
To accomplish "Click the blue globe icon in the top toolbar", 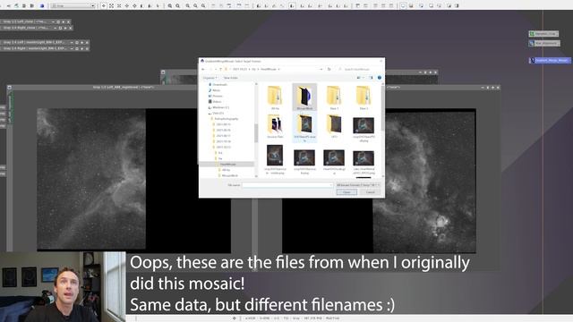I will pyautogui.click(x=42, y=6).
